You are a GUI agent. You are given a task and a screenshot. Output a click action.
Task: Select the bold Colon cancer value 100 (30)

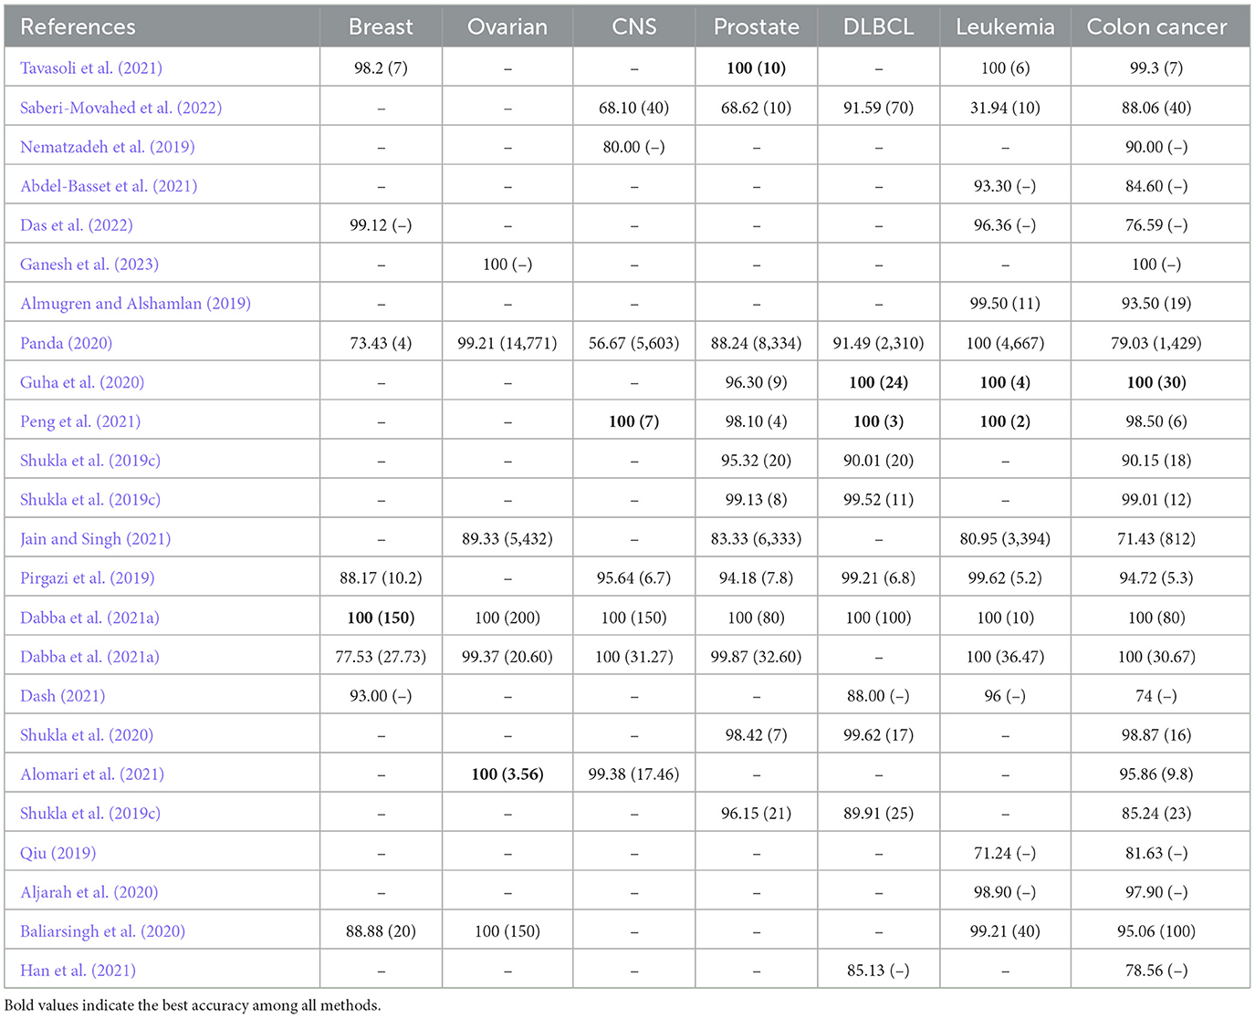(1157, 382)
